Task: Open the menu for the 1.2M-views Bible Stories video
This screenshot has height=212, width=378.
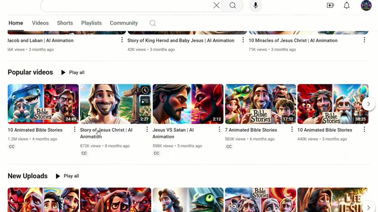Action: click(x=74, y=129)
